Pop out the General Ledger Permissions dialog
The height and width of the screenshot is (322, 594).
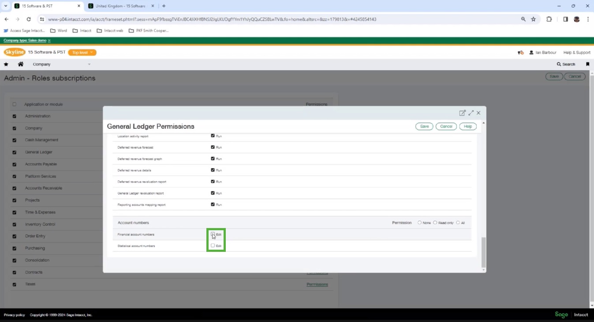[x=462, y=113]
